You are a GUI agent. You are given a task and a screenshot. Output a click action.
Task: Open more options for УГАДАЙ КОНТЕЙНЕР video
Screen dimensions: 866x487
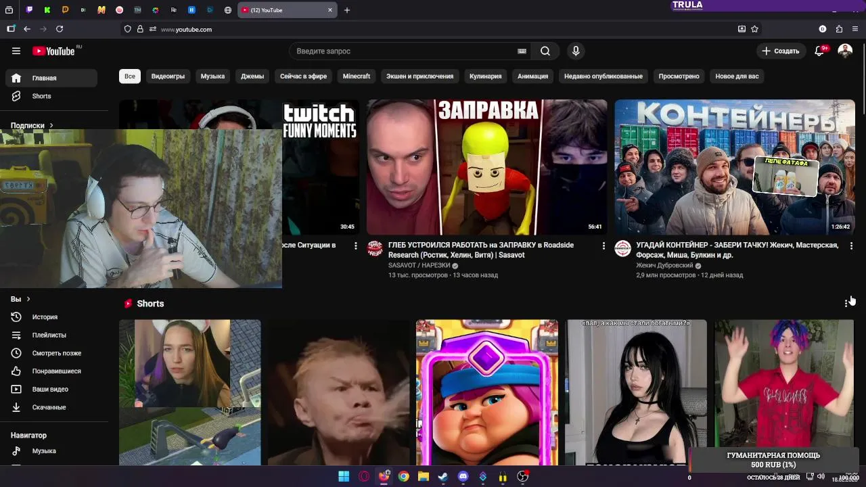[851, 246]
